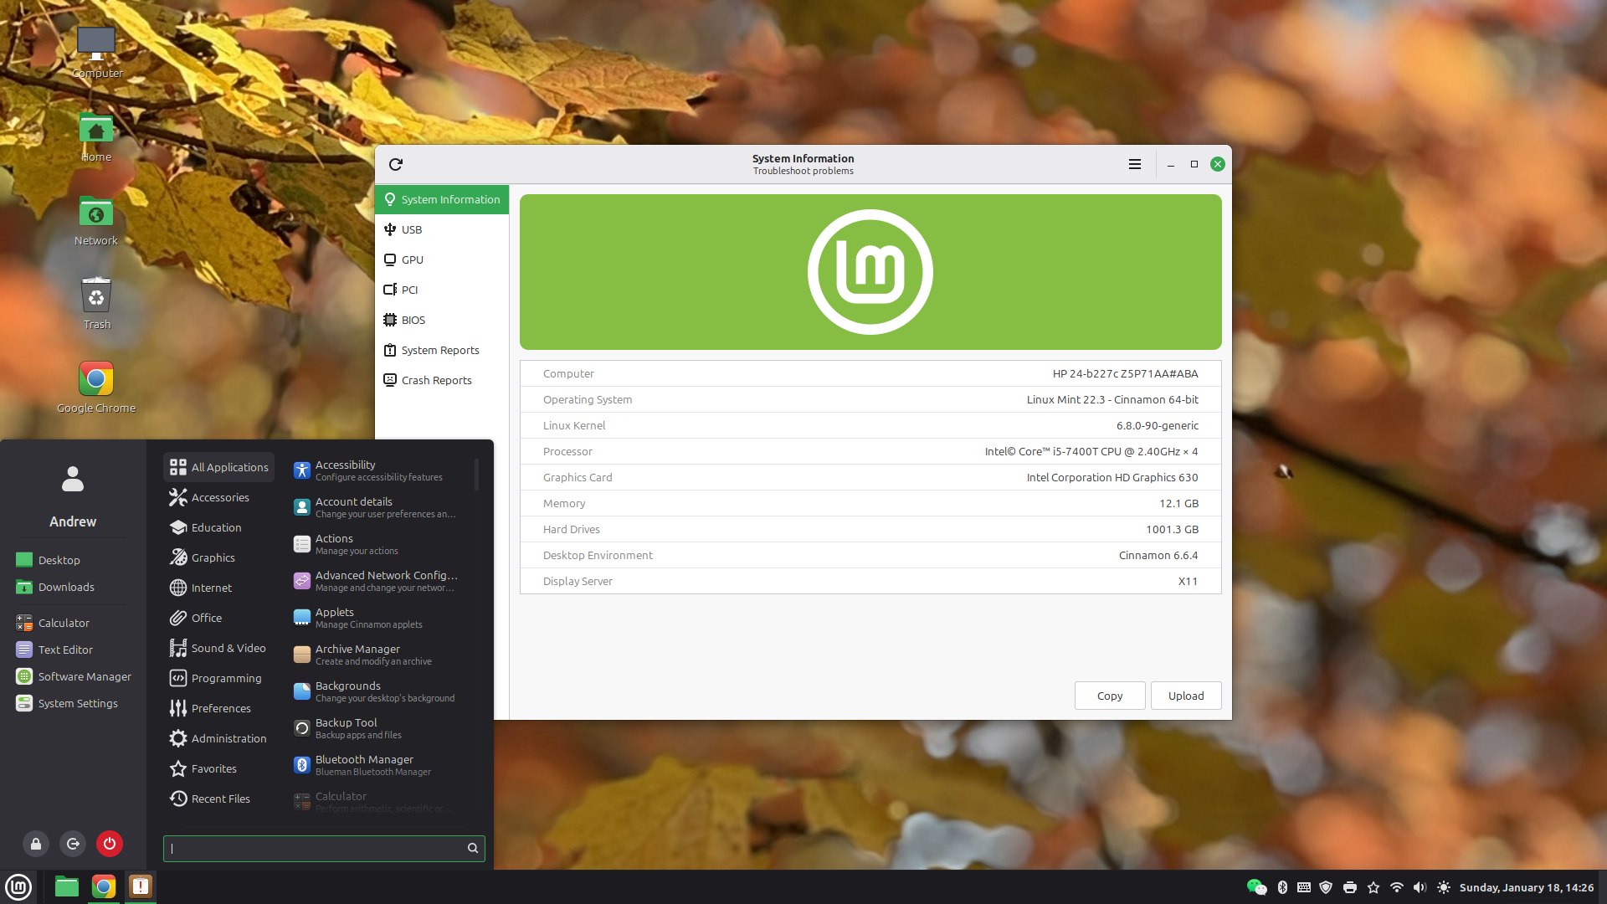Viewport: 1607px width, 904px height.
Task: Open the Bluetooth tray icon
Action: [x=1282, y=887]
